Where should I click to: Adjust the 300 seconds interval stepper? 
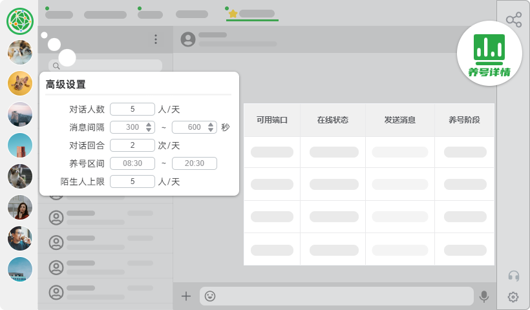[149, 127]
